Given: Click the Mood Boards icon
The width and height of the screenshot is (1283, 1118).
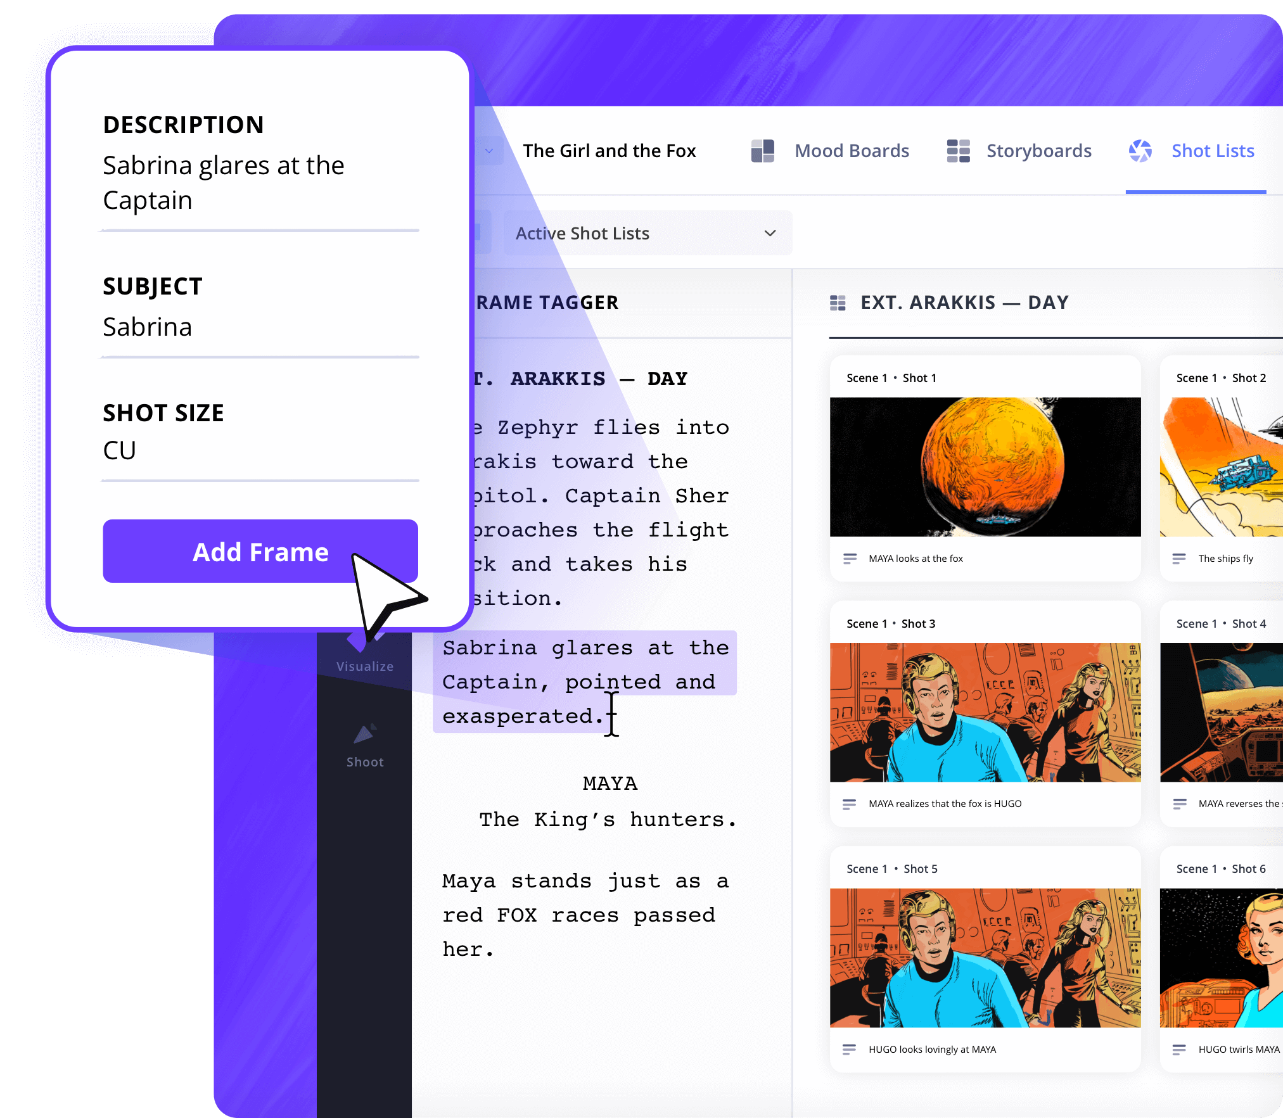Looking at the screenshot, I should pyautogui.click(x=763, y=151).
